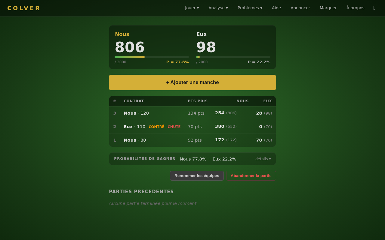
Task: Click Ajouter une manche button
Action: coord(192,82)
